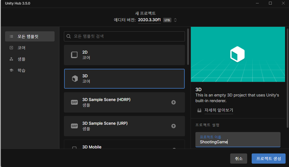Click the graduation cap icon beside 학습
289x167 pixels.
click(11, 70)
